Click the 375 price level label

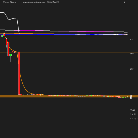click(131, 39)
